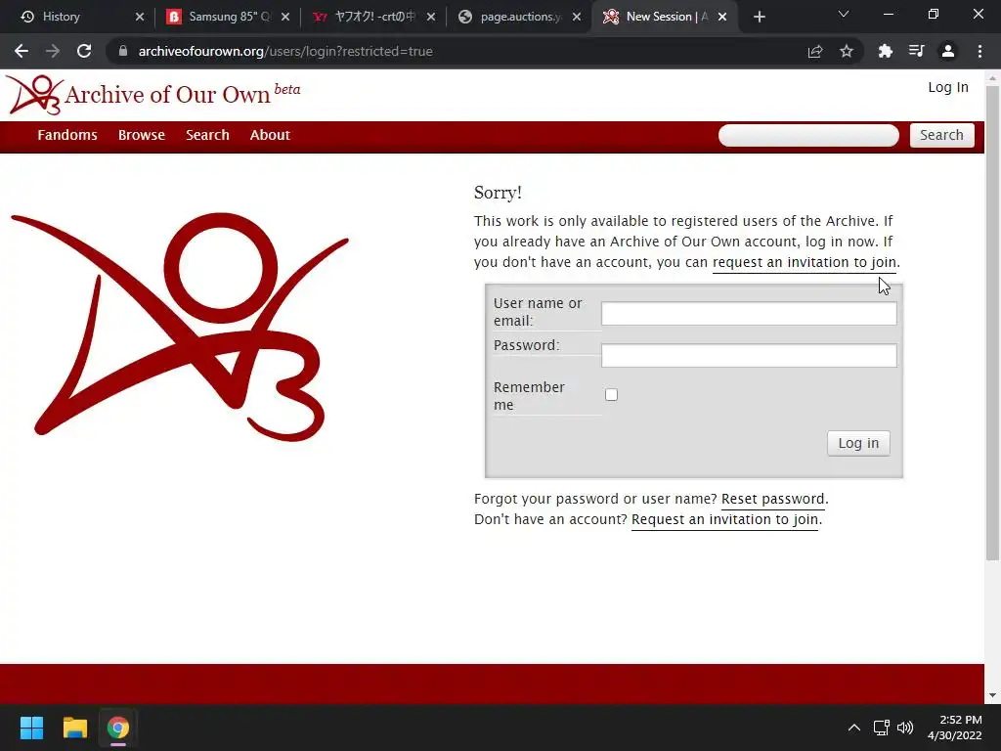Close the Yahoo Auctions crt tab
This screenshot has height=751, width=1001.
coord(431,17)
